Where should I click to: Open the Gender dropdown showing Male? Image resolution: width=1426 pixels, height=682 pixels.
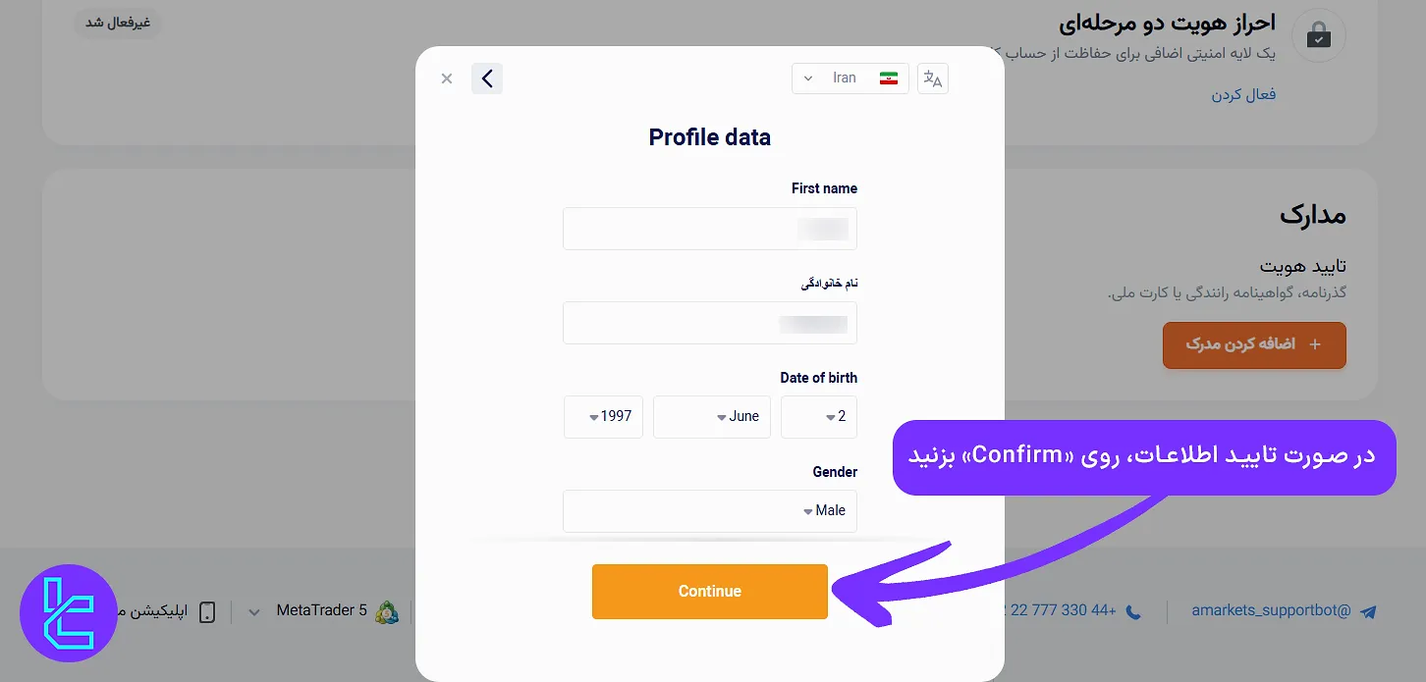pyautogui.click(x=710, y=510)
